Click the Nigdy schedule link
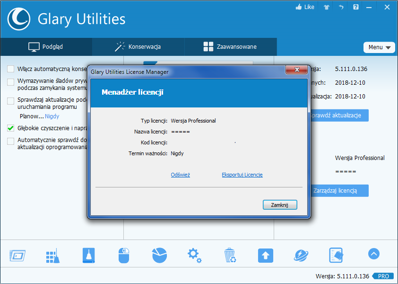Viewport: 398px width, 284px height. (52, 116)
